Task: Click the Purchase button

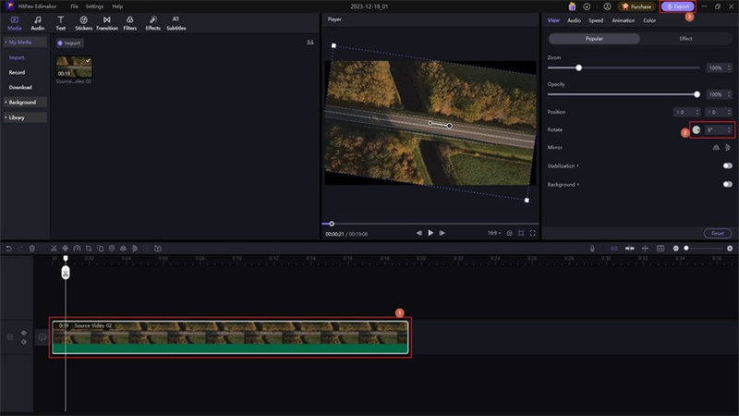Action: coord(636,6)
